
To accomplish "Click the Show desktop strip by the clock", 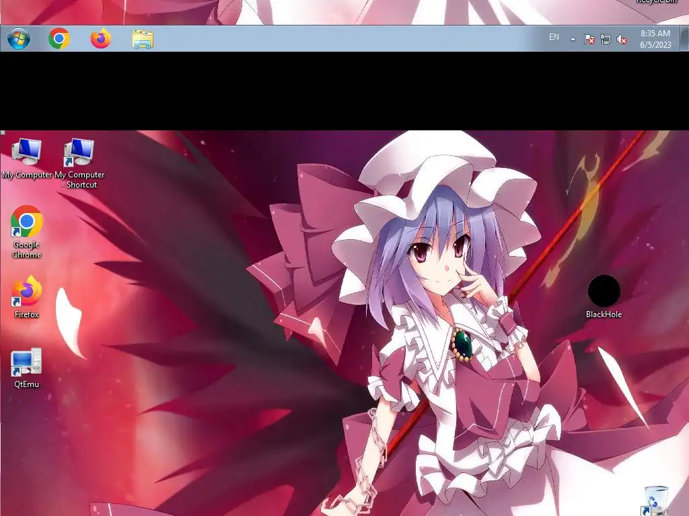I will click(x=684, y=38).
